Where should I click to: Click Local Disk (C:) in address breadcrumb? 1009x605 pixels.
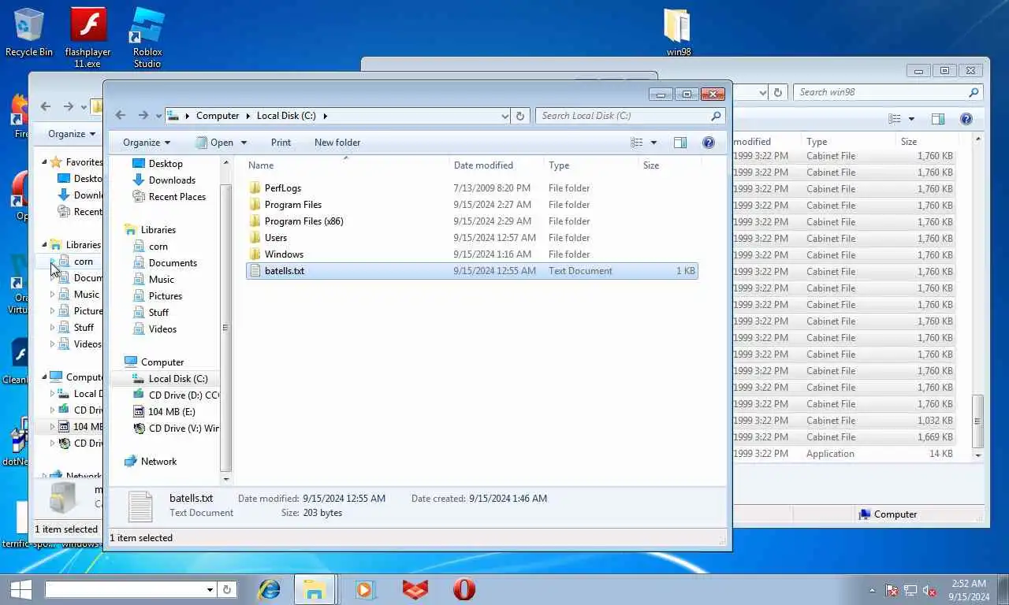[x=286, y=116]
